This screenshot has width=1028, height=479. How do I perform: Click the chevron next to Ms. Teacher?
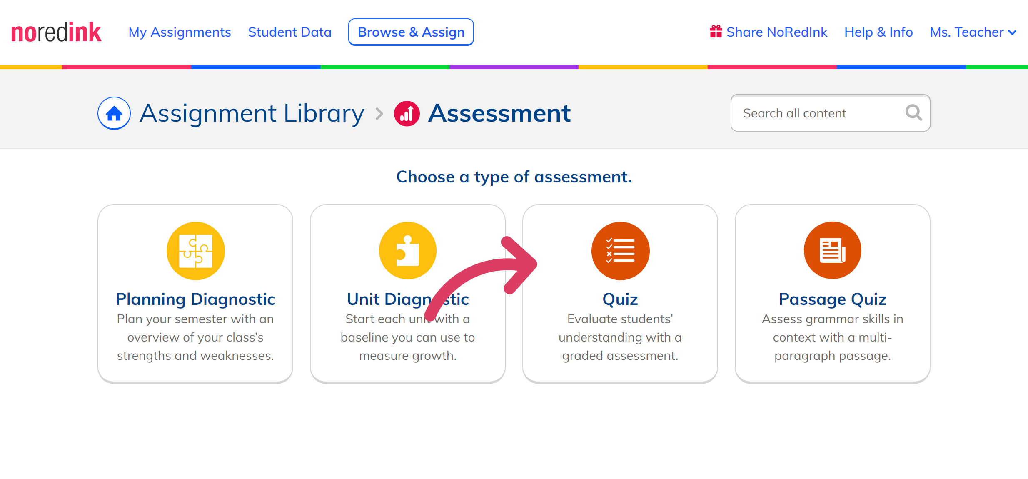(x=1013, y=32)
